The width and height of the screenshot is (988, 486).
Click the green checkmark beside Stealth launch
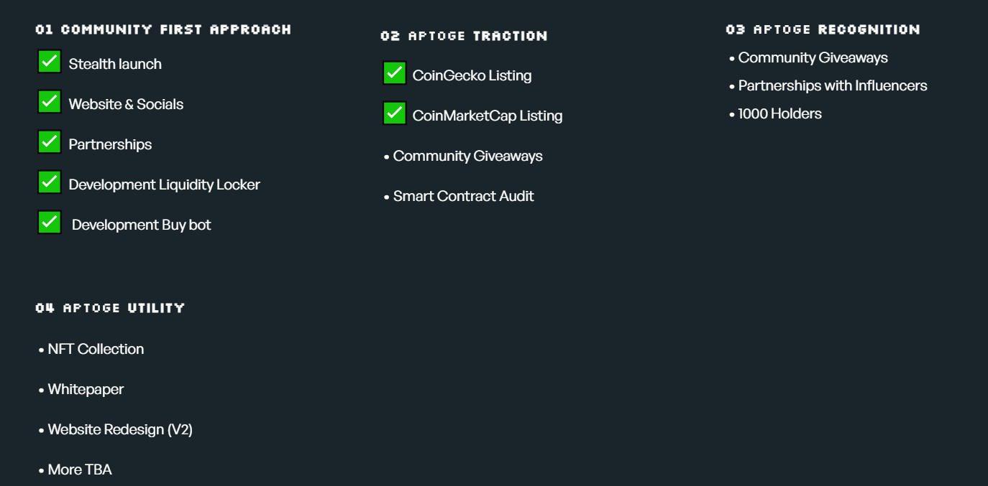(x=49, y=62)
